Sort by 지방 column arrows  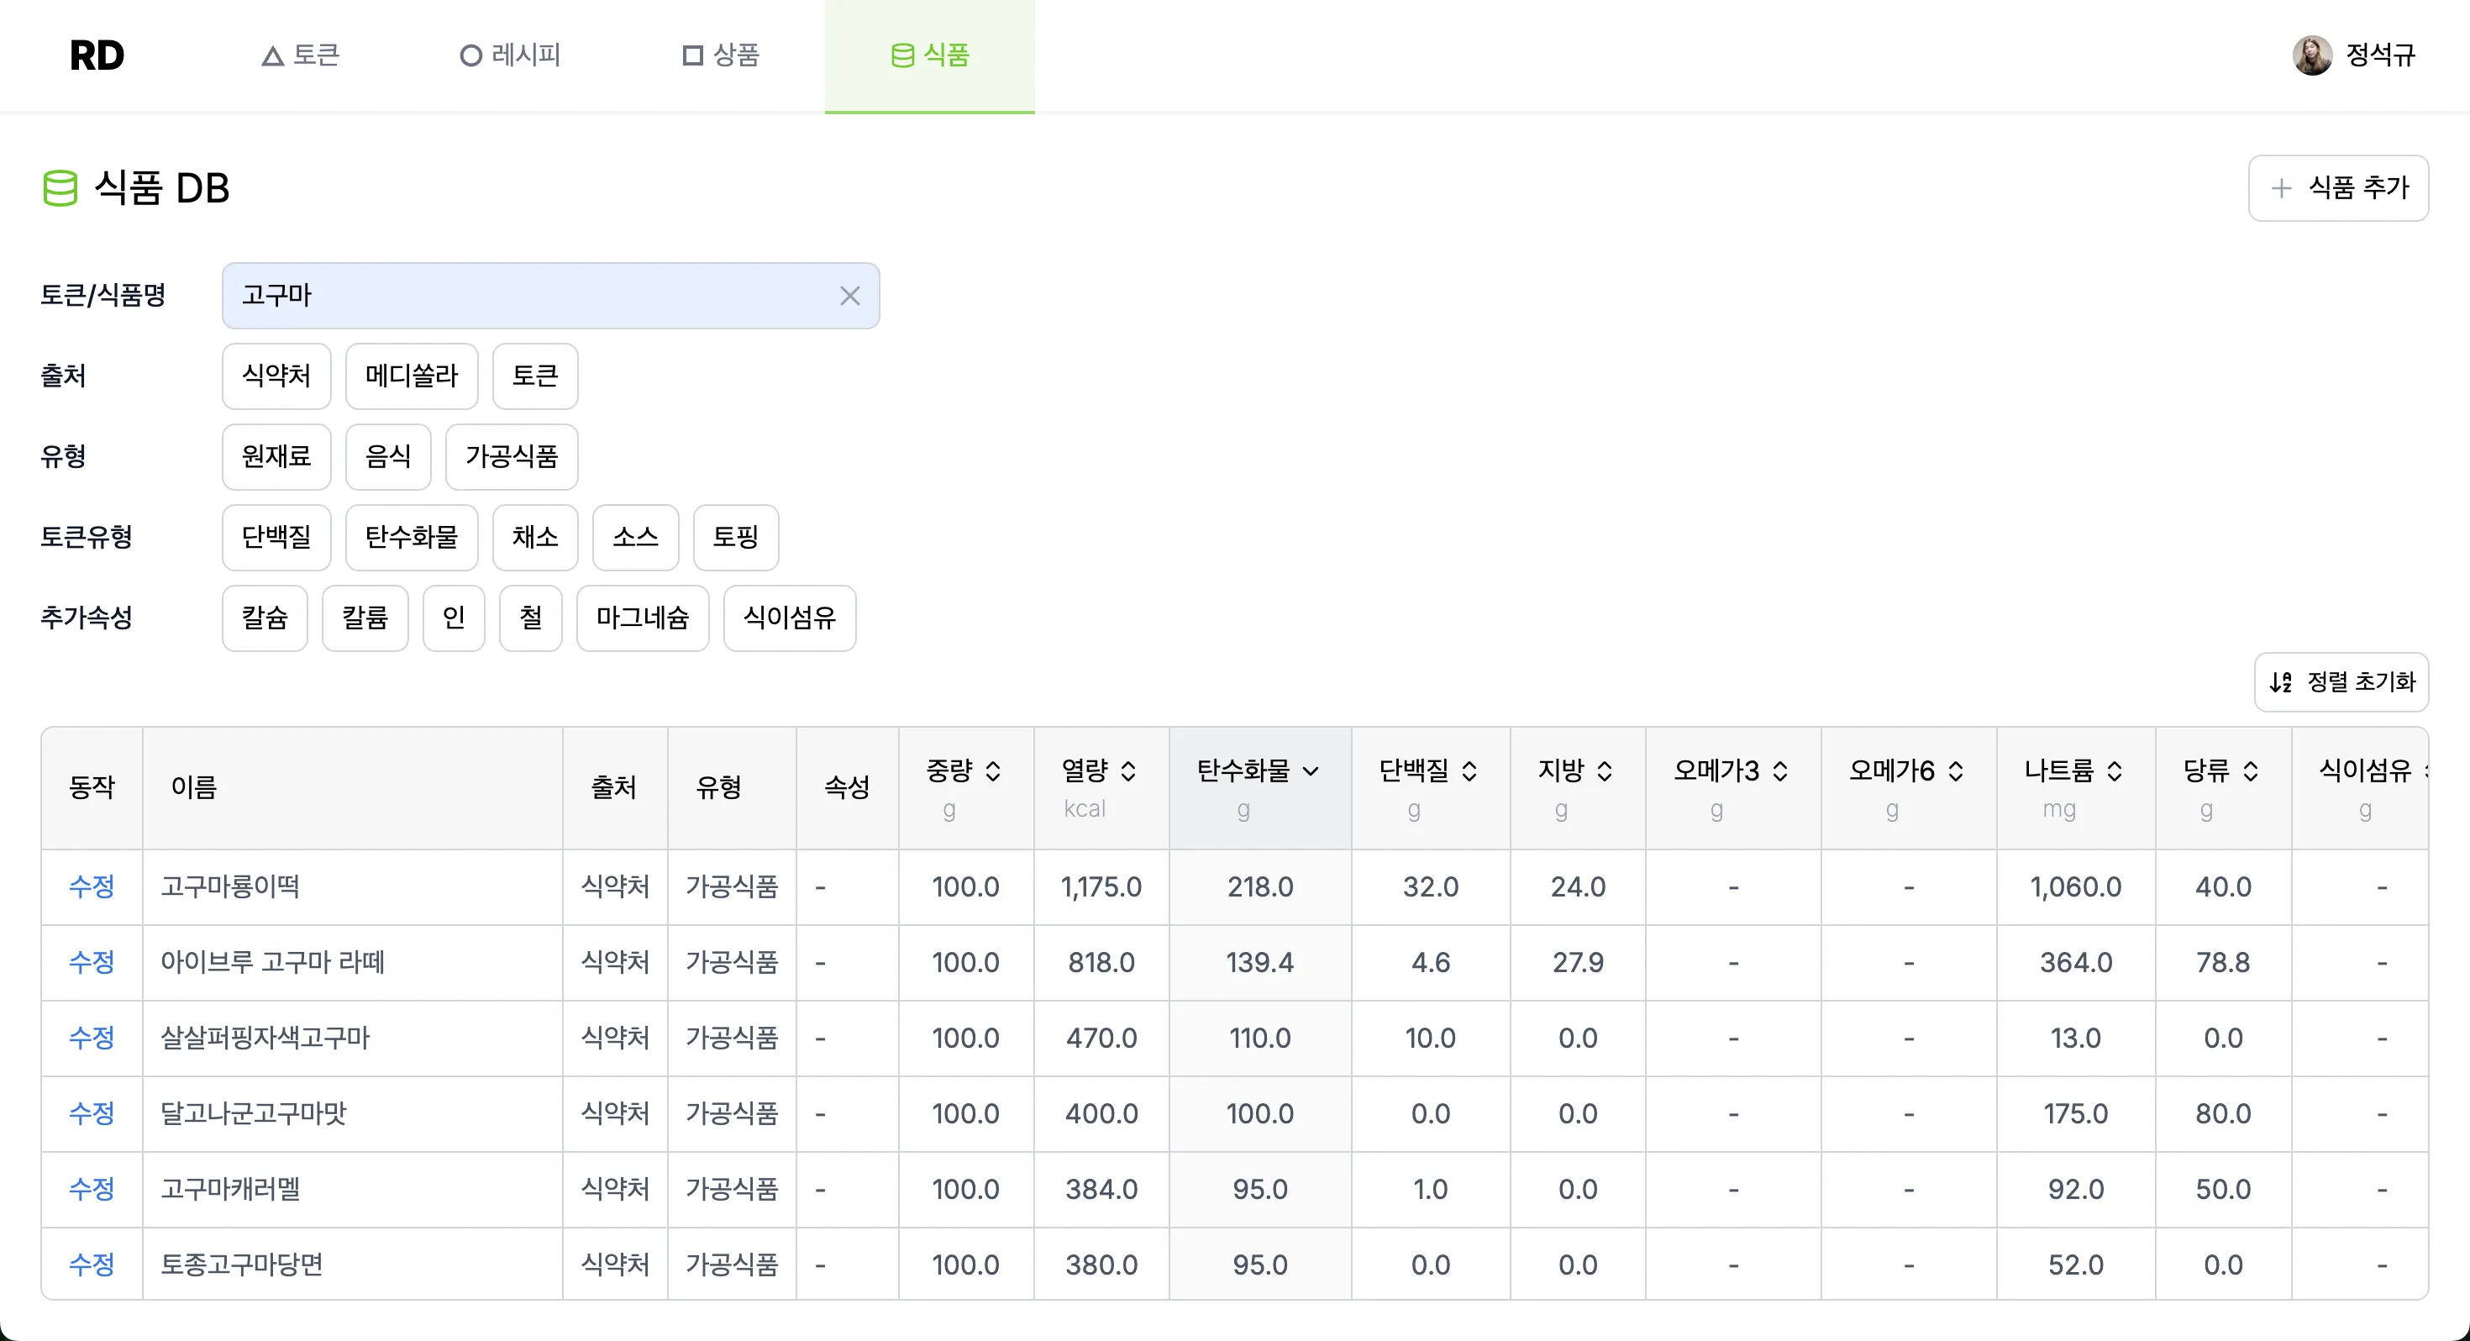click(x=1604, y=771)
